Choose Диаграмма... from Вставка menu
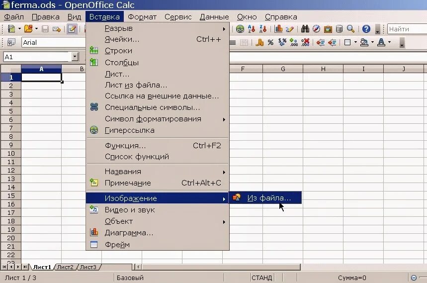 [x=158, y=233]
